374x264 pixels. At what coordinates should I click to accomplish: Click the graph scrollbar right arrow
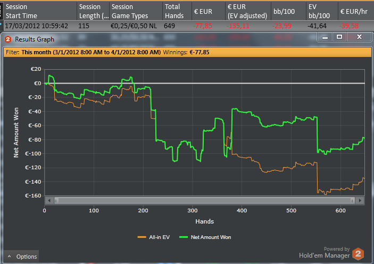click(360, 201)
